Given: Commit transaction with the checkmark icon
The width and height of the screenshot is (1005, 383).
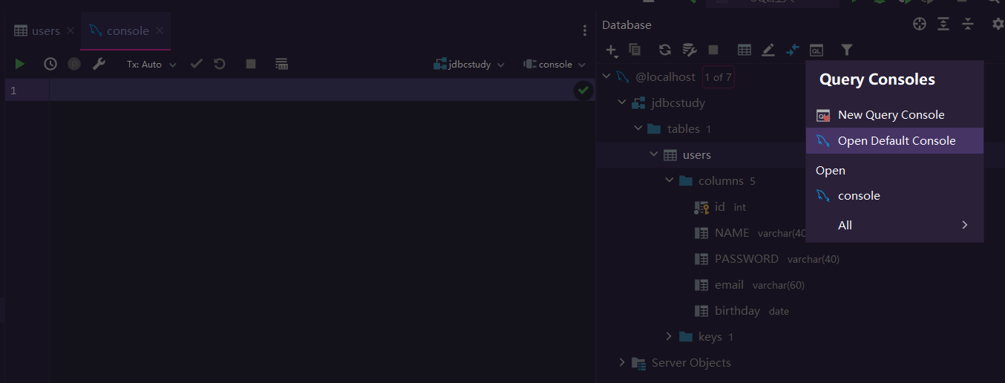Looking at the screenshot, I should 196,64.
